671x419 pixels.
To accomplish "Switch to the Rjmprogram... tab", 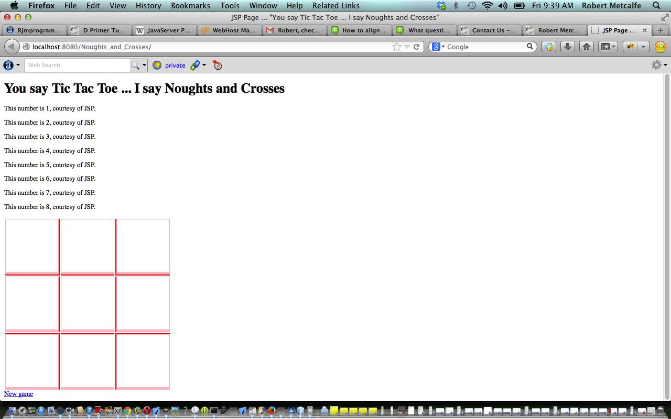I will coord(35,30).
